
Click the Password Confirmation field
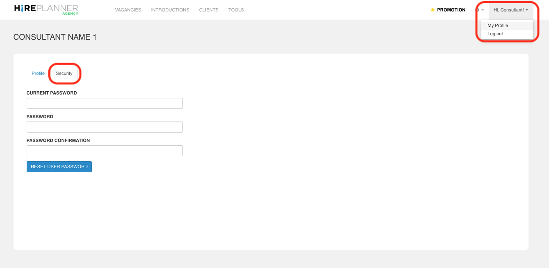pos(105,151)
